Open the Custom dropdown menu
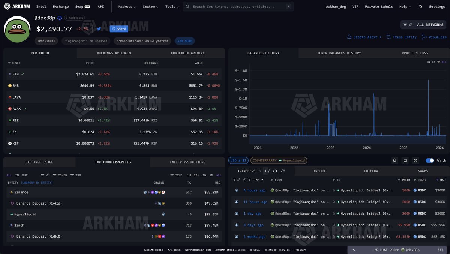This screenshot has width=450, height=254. click(150, 7)
